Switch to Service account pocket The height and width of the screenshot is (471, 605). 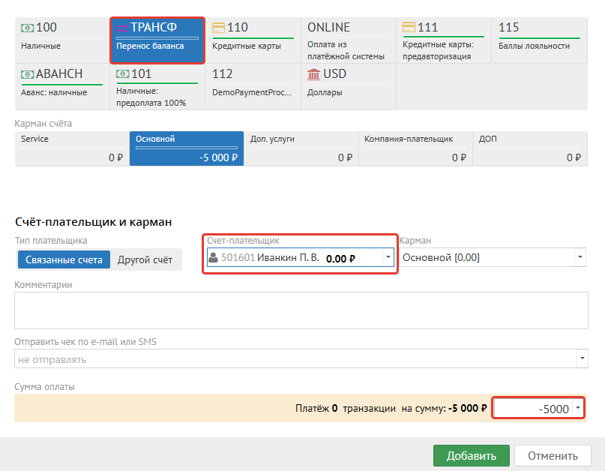(72, 148)
